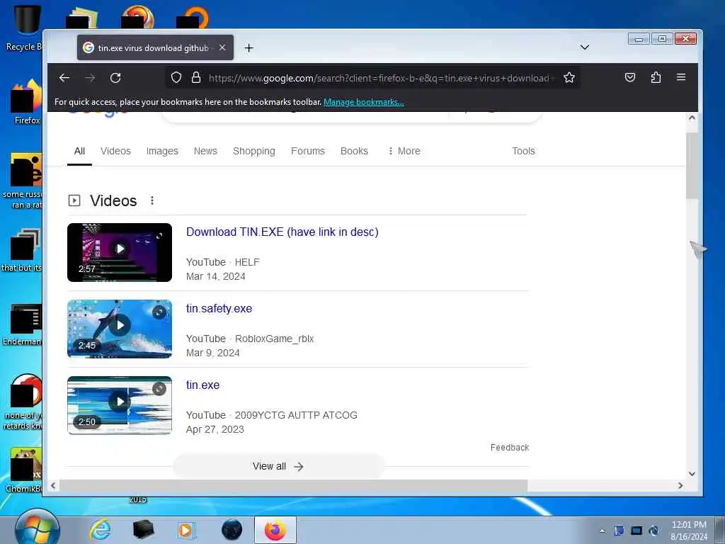
Task: Select the Firefox desktop shortcut
Action: (x=26, y=102)
